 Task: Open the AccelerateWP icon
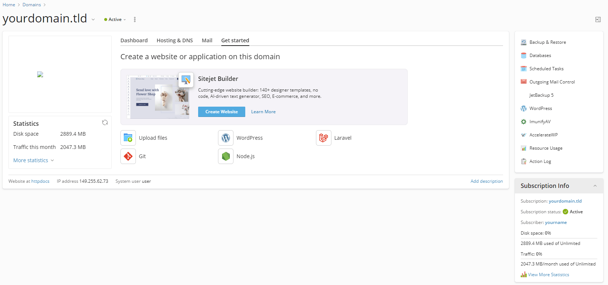point(524,135)
